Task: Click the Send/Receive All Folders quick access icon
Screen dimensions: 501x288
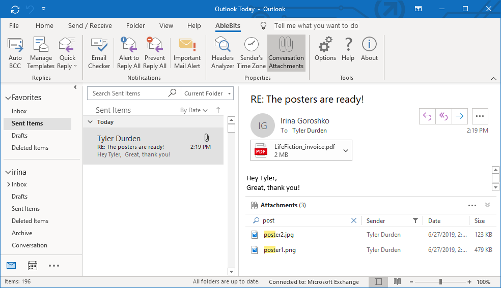Action: tap(15, 9)
